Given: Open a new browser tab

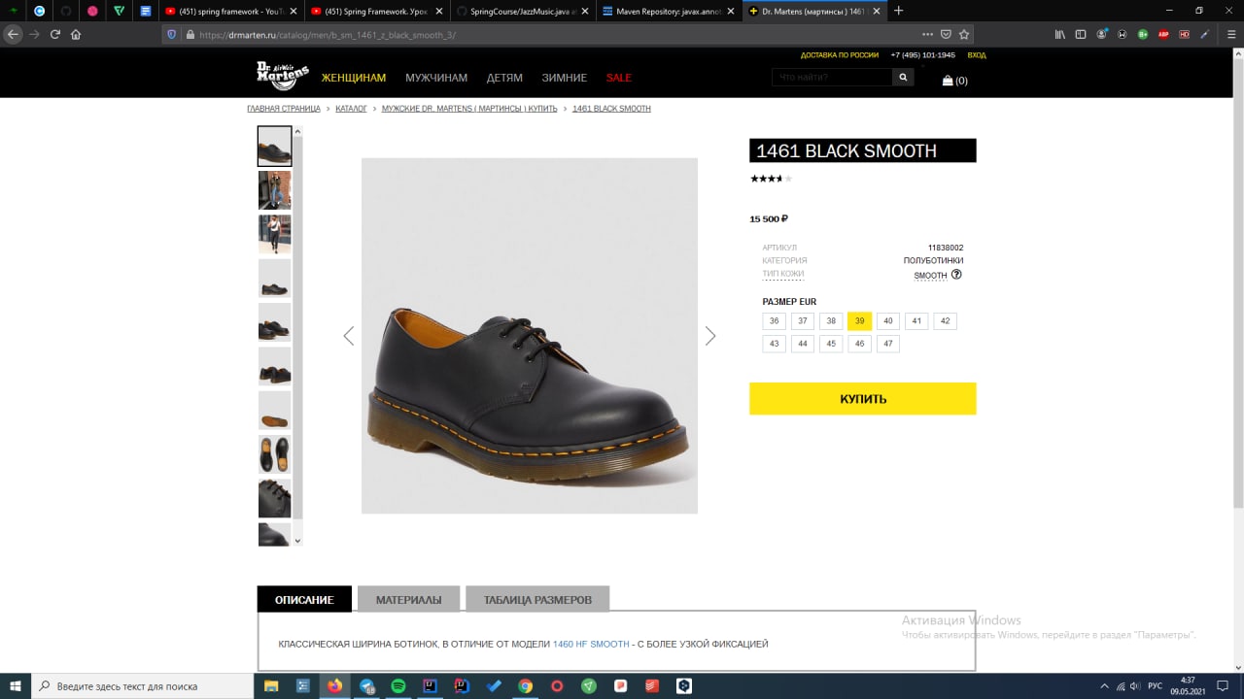Looking at the screenshot, I should coord(898,11).
